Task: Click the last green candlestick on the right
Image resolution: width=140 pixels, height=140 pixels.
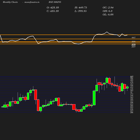Action: coord(127,87)
